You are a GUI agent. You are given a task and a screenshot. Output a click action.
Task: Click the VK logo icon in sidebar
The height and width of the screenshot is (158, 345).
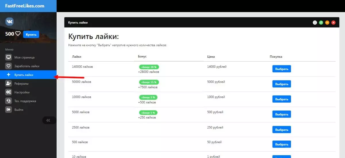click(9, 22)
